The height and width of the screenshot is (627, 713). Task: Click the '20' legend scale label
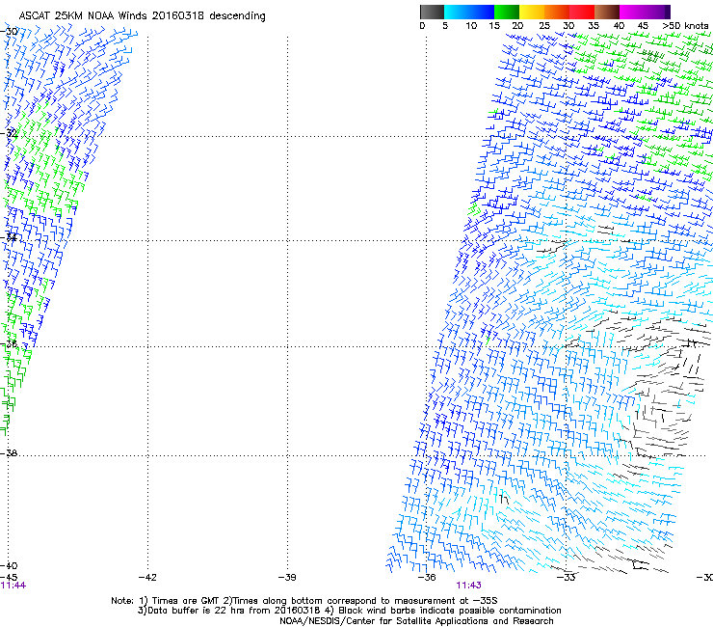(x=517, y=26)
